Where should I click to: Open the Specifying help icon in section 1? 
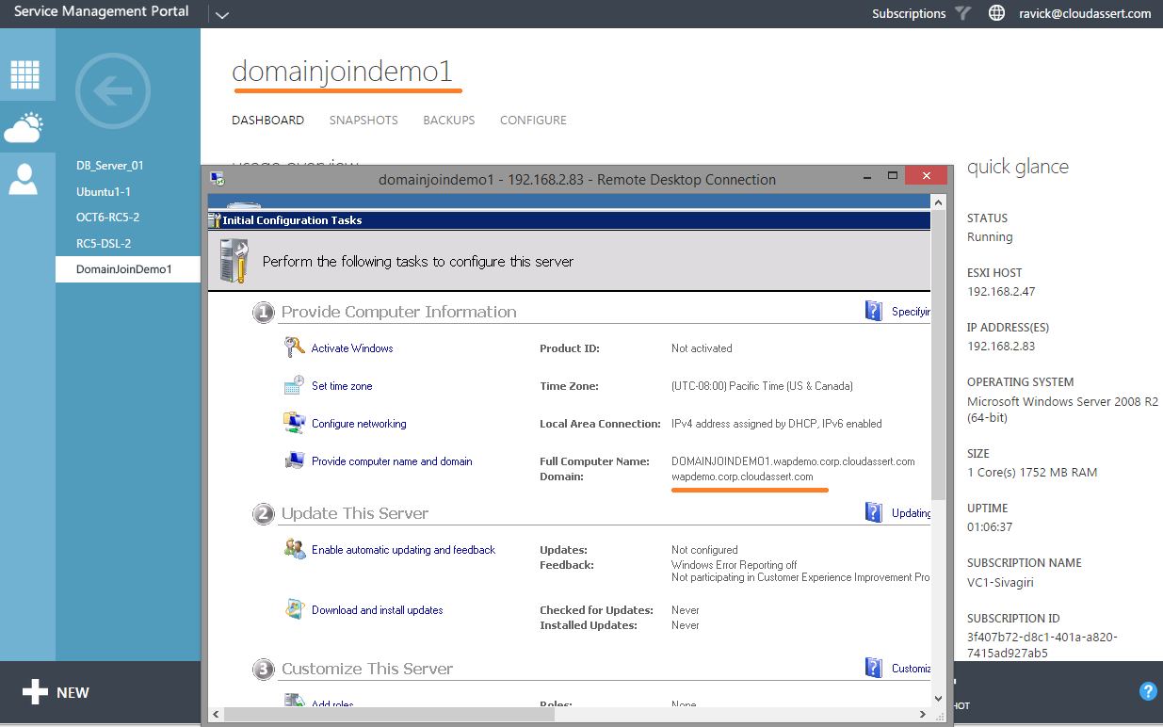point(874,311)
